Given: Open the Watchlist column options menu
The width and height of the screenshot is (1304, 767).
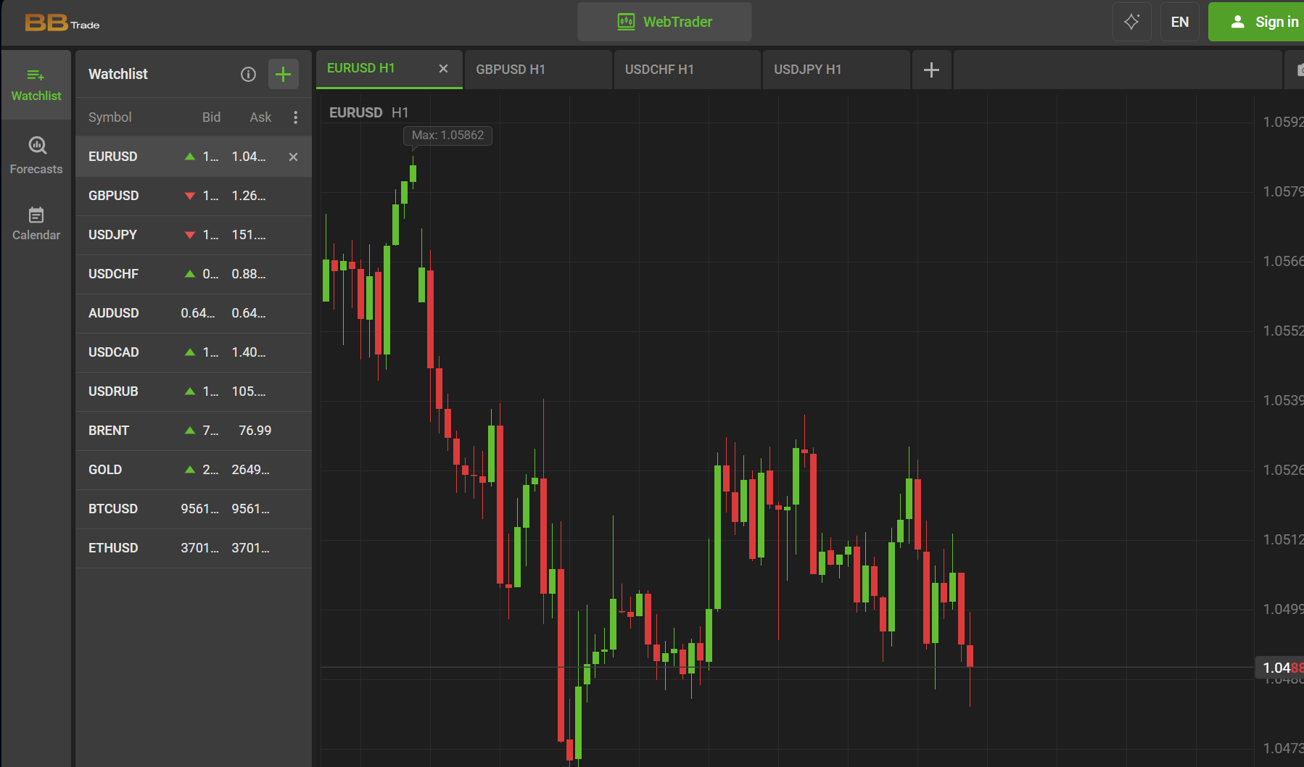Looking at the screenshot, I should pos(295,117).
